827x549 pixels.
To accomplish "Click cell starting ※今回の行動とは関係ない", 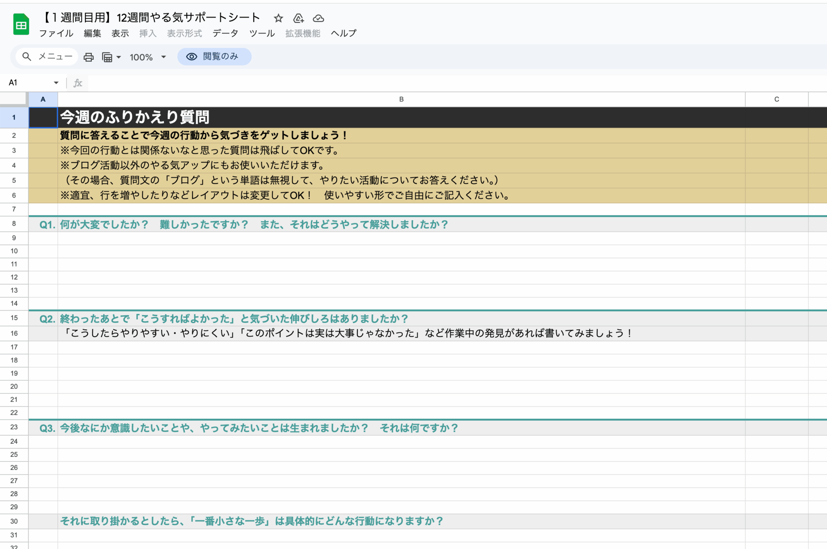I will tap(401, 150).
